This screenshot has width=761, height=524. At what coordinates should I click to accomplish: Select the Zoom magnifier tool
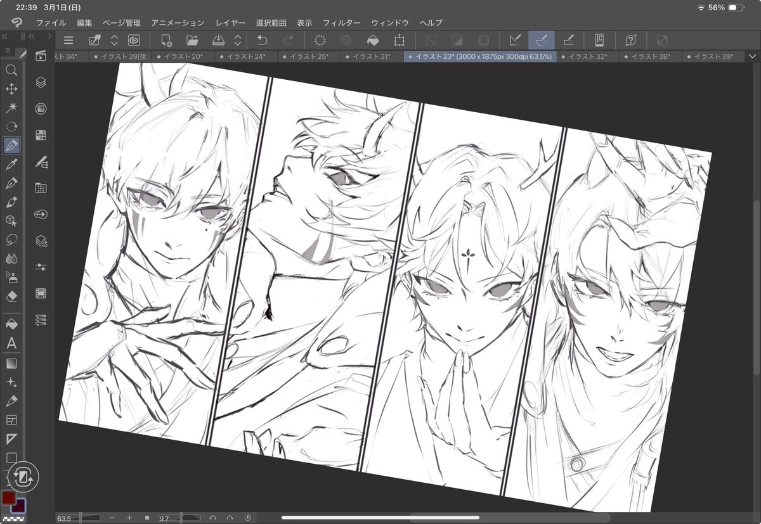[x=11, y=70]
